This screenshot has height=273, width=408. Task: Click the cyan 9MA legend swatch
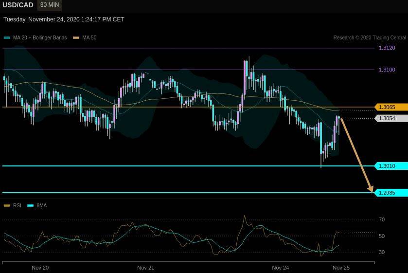click(31, 205)
